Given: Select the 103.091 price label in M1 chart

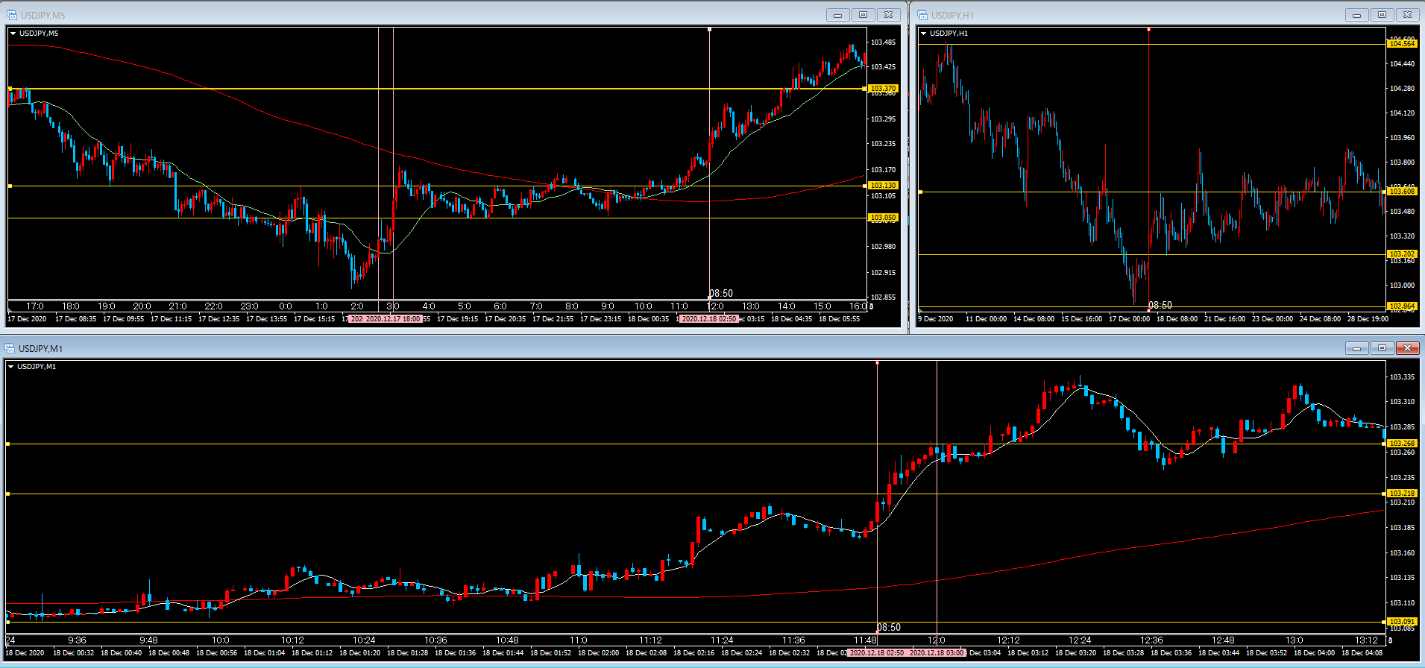Looking at the screenshot, I should pos(1402,622).
